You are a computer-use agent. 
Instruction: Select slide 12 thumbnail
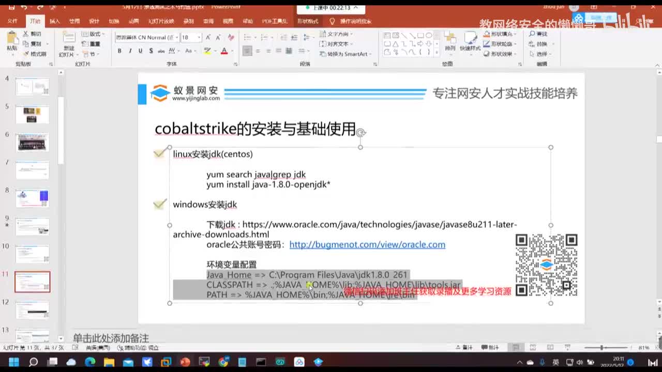[32, 309]
